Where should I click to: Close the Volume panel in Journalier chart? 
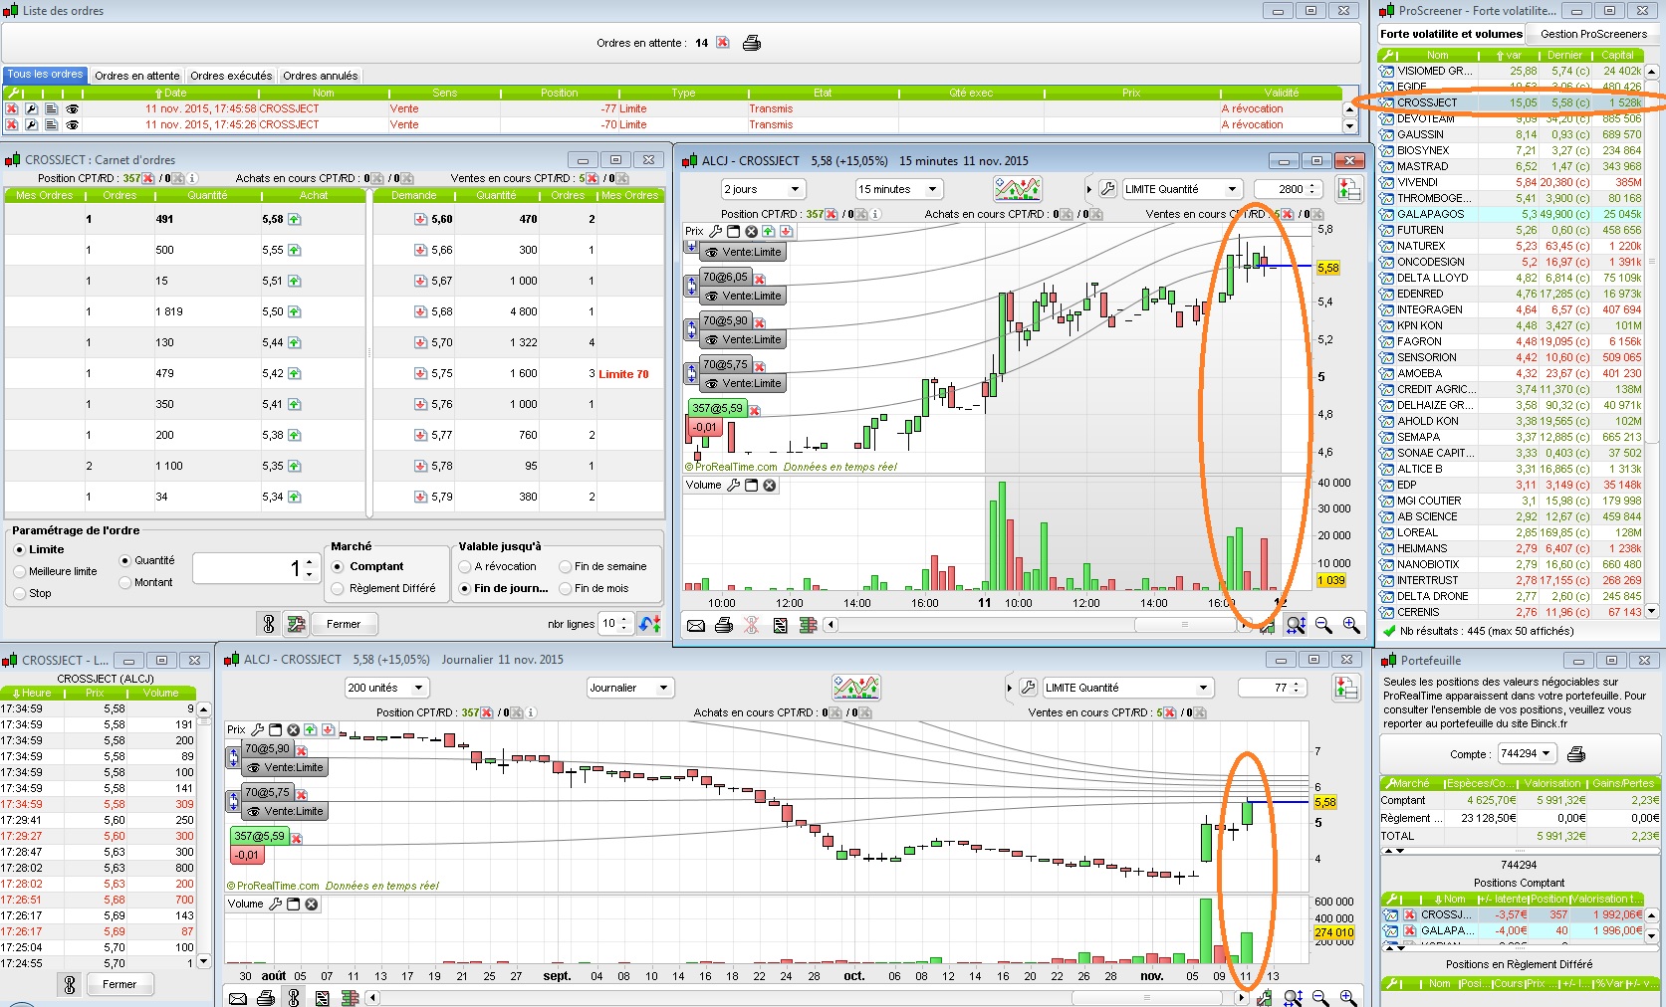tap(312, 905)
